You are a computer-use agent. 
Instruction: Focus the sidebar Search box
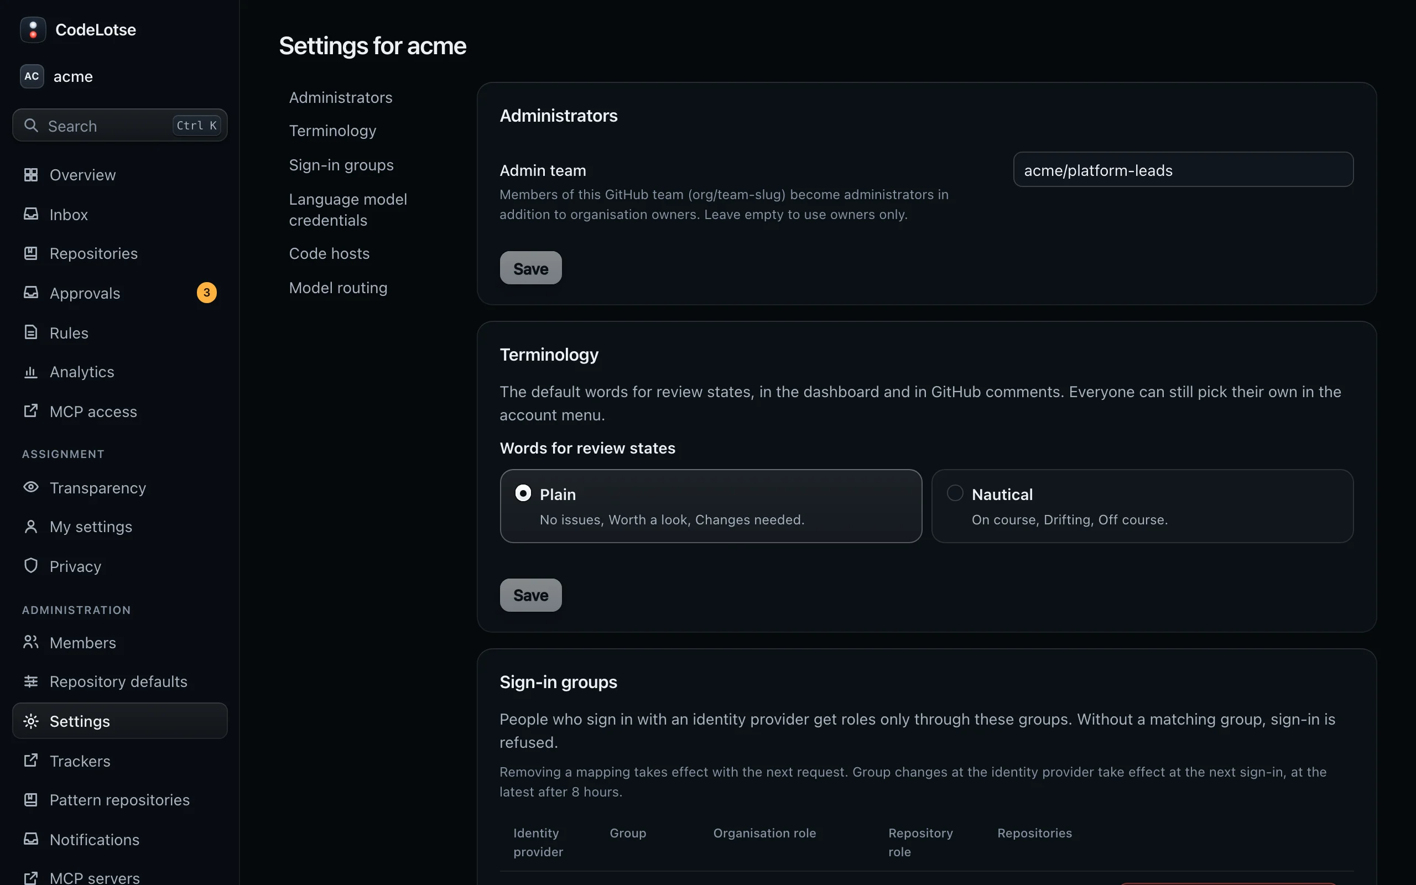[x=120, y=125]
